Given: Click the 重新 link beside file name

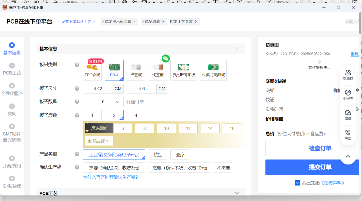Looking at the screenshot, I should pos(355,54).
